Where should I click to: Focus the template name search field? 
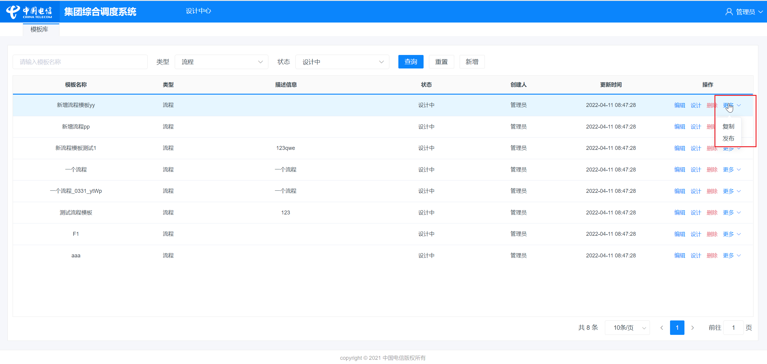[80, 62]
